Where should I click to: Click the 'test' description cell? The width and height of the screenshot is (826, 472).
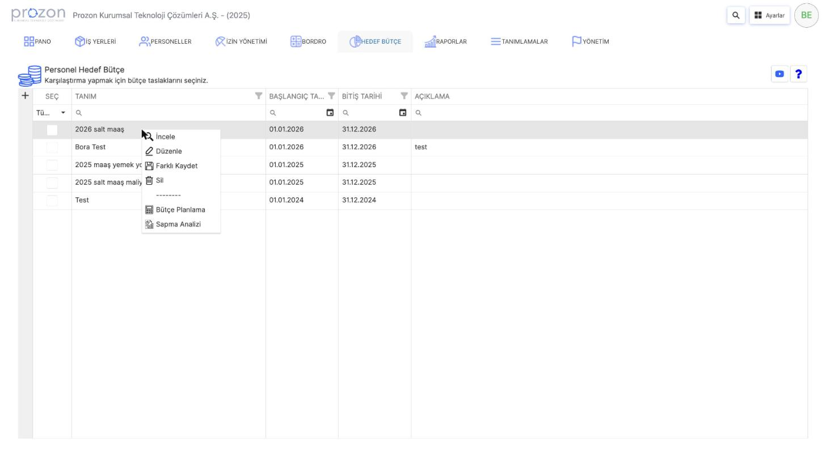(x=609, y=147)
